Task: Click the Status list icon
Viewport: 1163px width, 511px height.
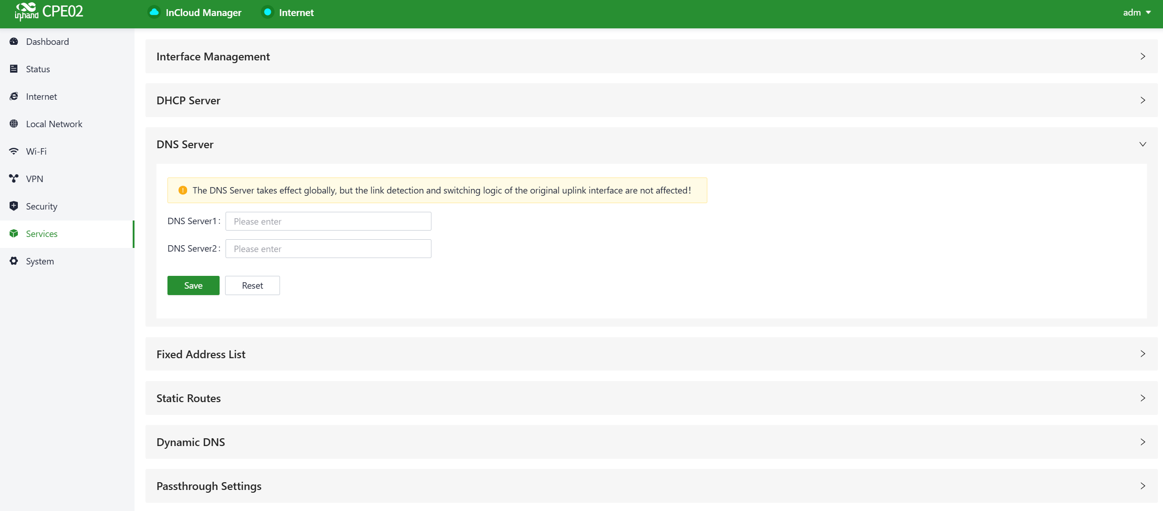Action: [14, 69]
